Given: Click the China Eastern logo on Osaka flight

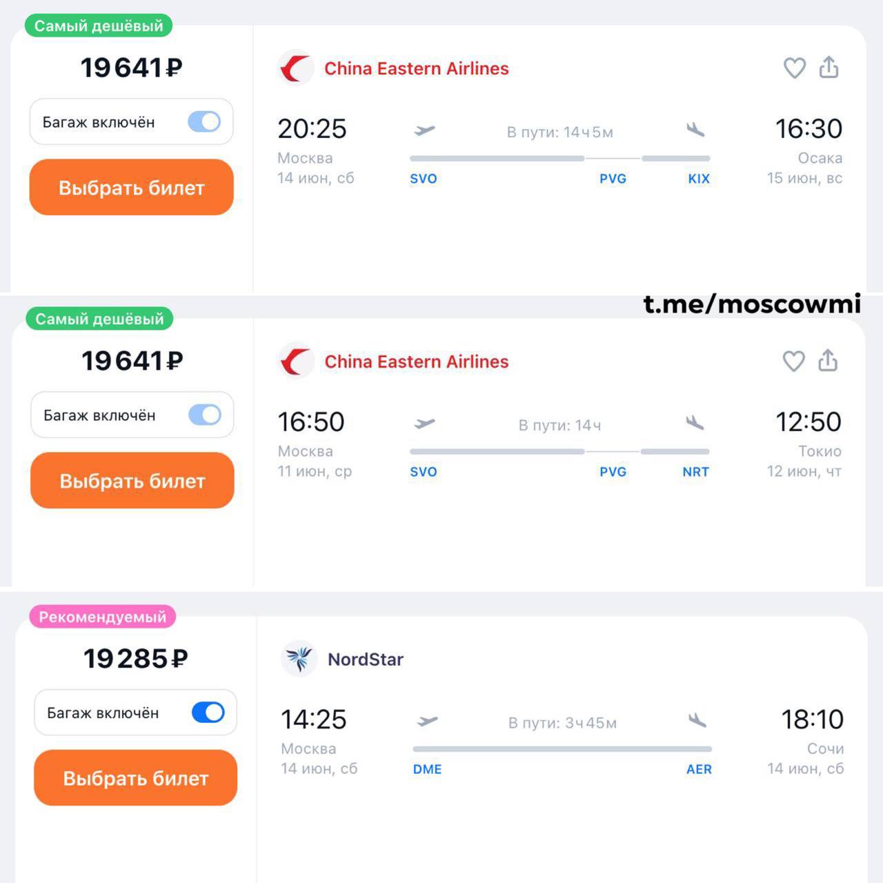Looking at the screenshot, I should click(296, 68).
